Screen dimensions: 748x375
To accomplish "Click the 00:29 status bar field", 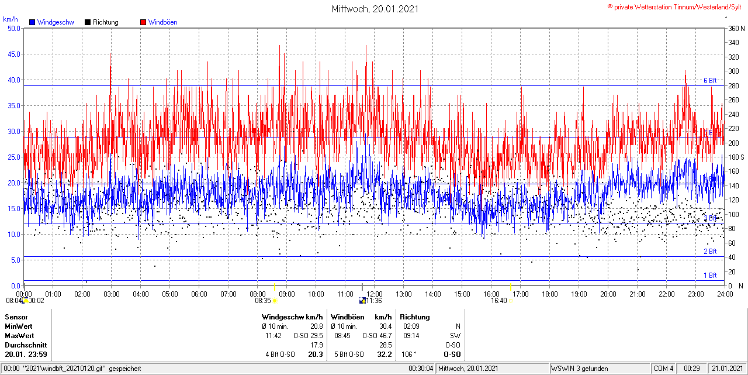I will click(692, 369).
